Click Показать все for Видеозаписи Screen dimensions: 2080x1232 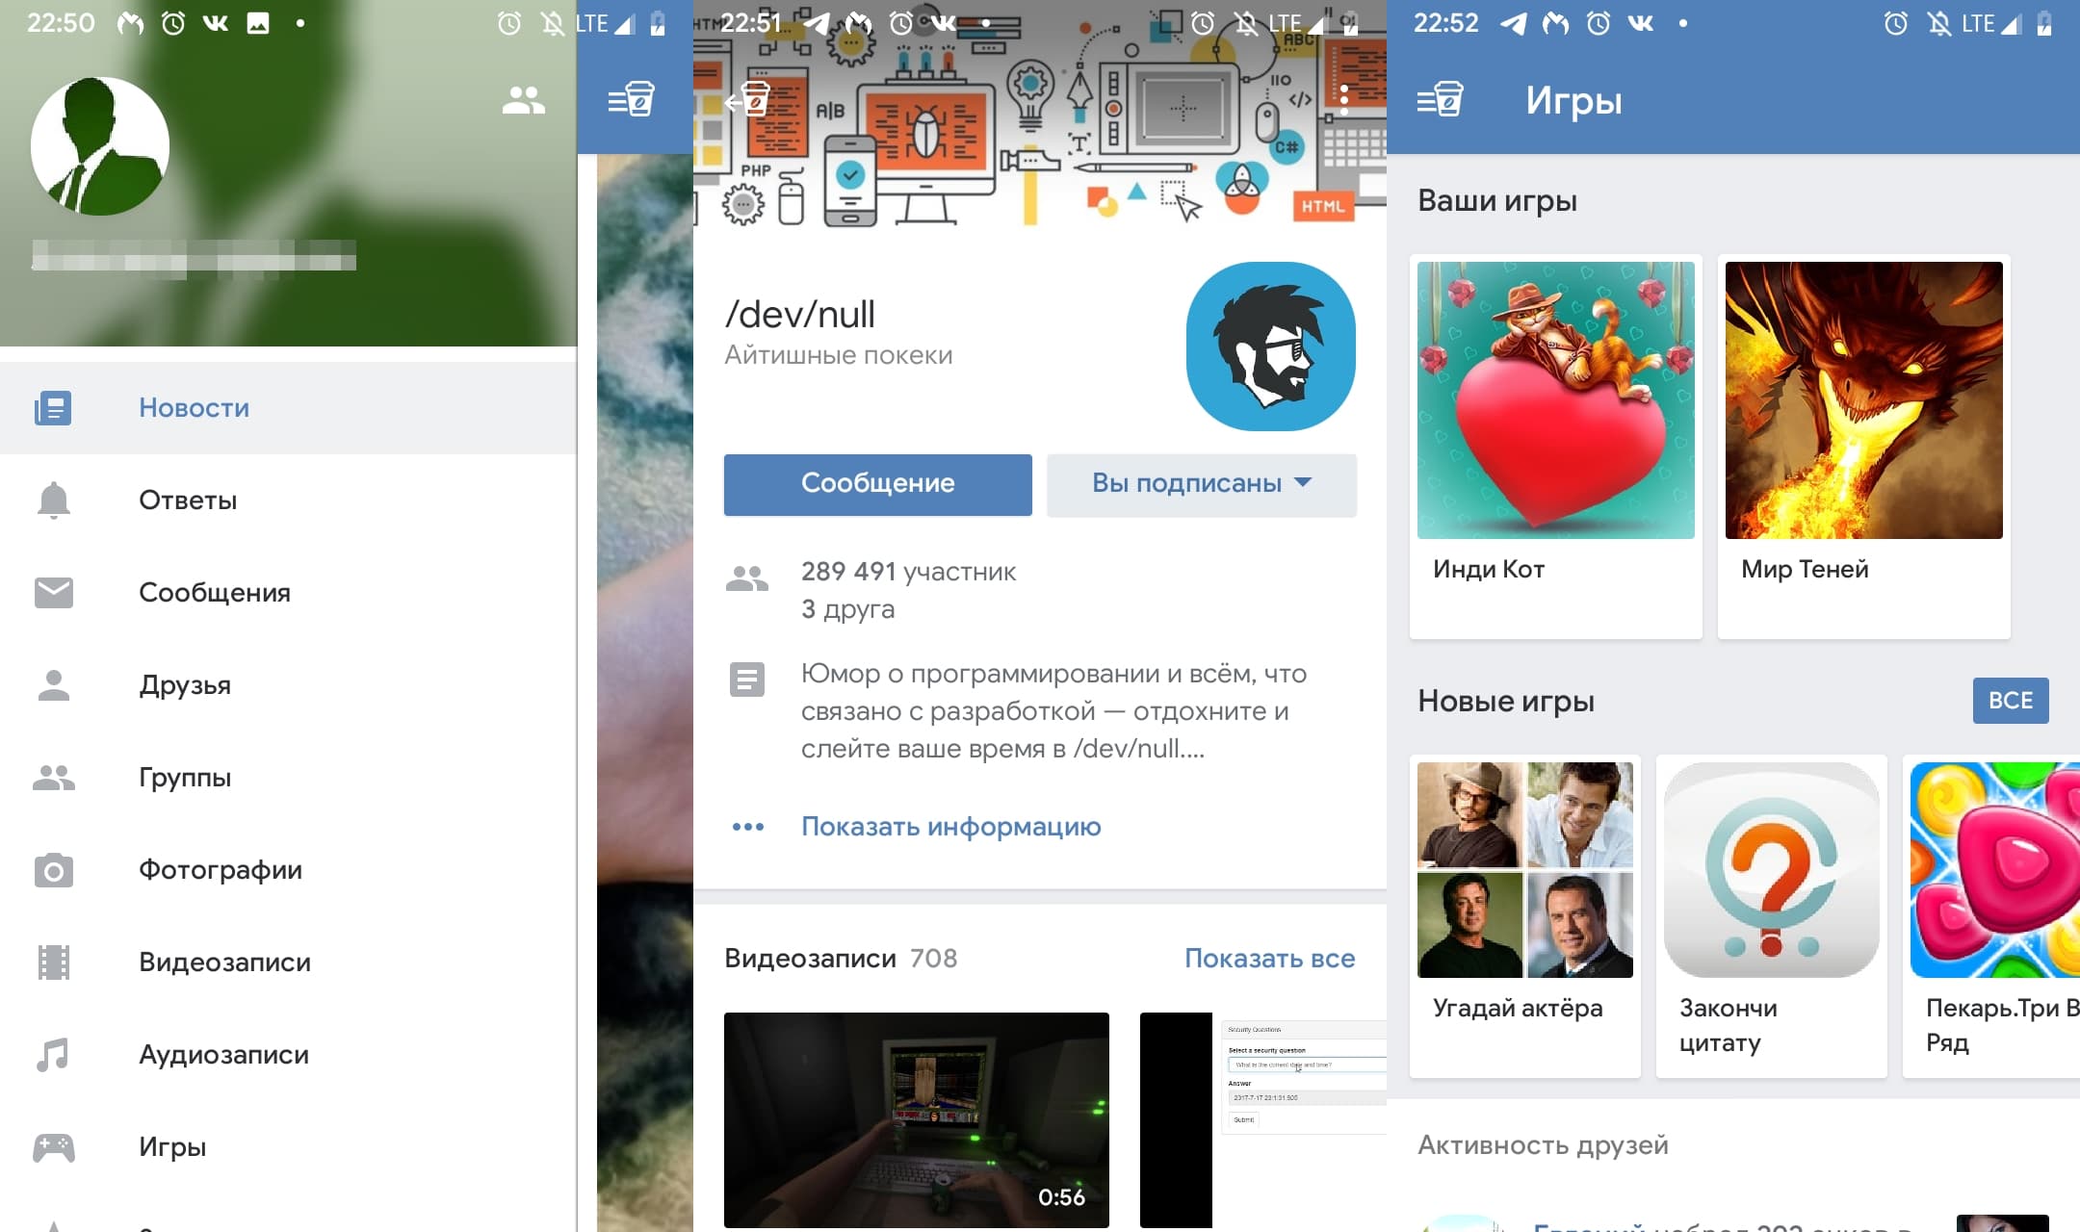point(1269,958)
